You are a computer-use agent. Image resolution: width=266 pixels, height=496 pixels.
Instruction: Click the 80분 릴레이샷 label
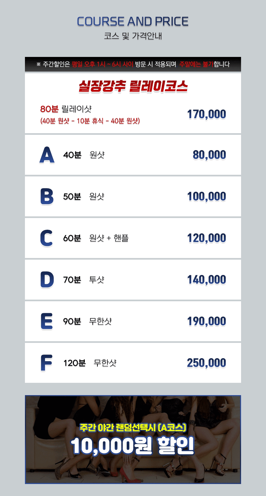[x=66, y=109]
